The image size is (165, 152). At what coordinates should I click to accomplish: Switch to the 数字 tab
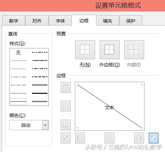tap(14, 21)
